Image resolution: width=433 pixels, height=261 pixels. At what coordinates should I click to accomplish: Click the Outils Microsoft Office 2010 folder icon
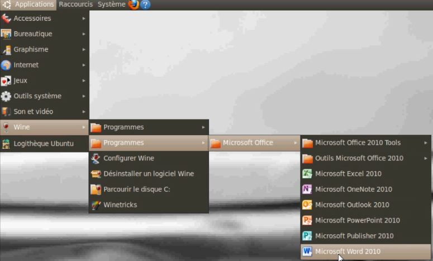click(307, 158)
